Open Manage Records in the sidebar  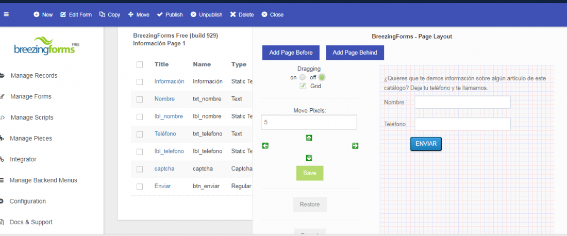[x=34, y=76]
